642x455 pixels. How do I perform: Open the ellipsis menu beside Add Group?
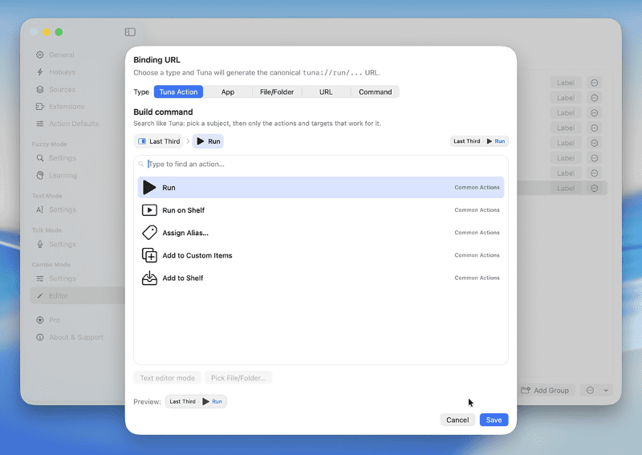click(x=590, y=390)
